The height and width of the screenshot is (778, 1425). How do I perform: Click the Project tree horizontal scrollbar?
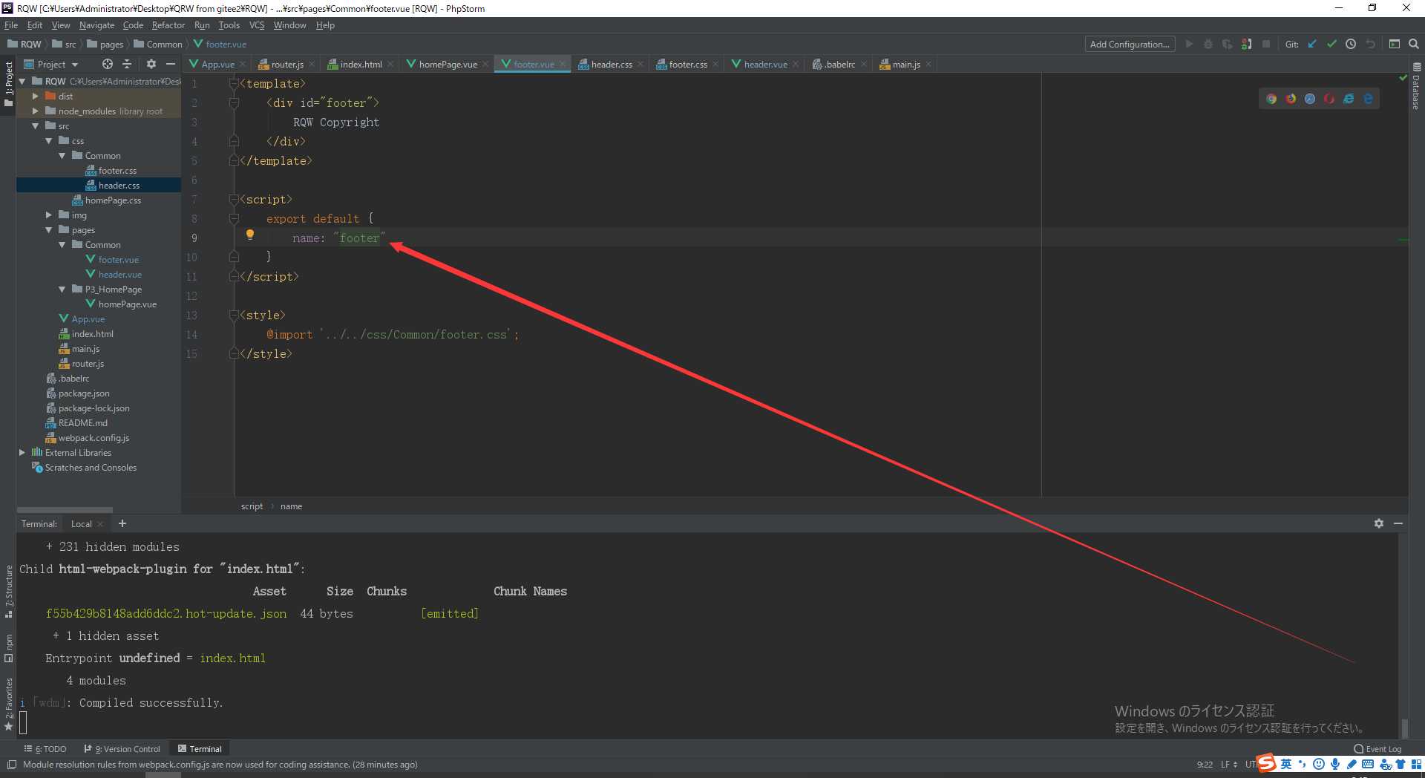point(65,510)
